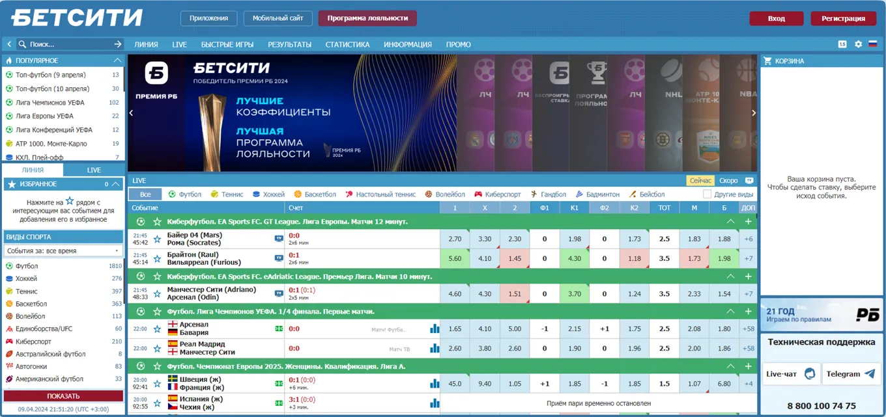
Task: Open the РЕЗУЛЬТАТЫ menu item
Action: (290, 44)
